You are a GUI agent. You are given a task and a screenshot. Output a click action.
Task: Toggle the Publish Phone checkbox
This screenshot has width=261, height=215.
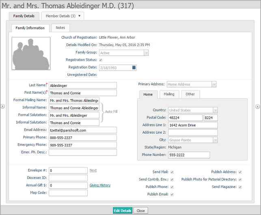pos(172,187)
